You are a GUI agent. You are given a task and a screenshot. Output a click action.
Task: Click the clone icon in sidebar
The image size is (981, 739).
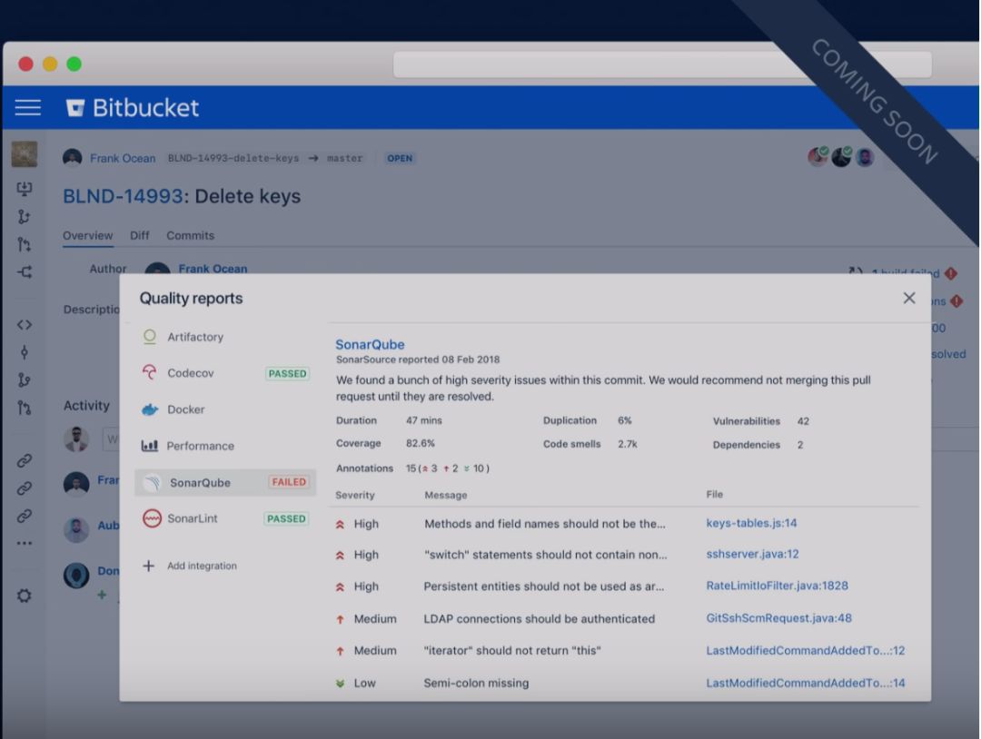pos(25,189)
